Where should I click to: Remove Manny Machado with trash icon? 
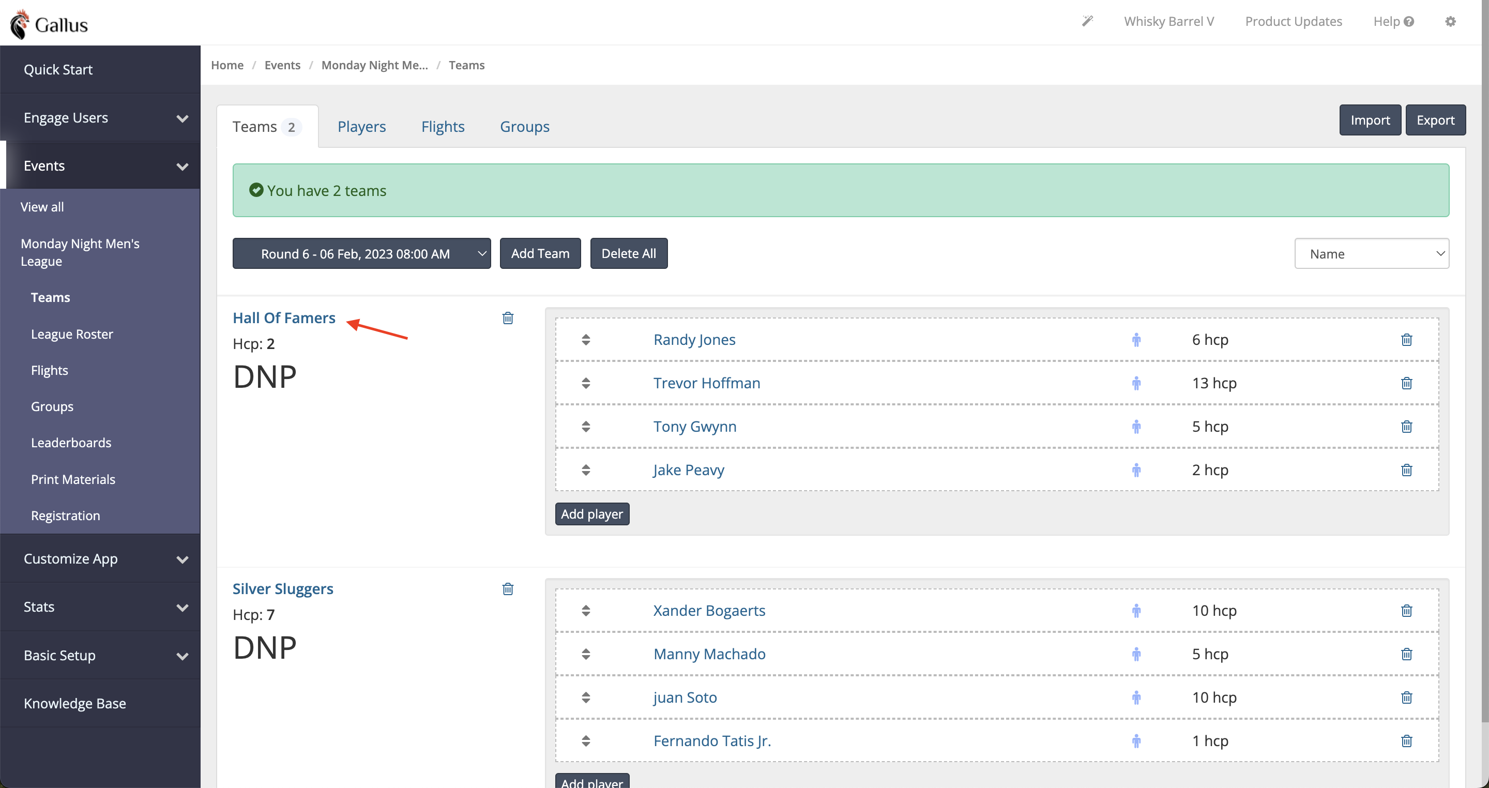pyautogui.click(x=1406, y=654)
